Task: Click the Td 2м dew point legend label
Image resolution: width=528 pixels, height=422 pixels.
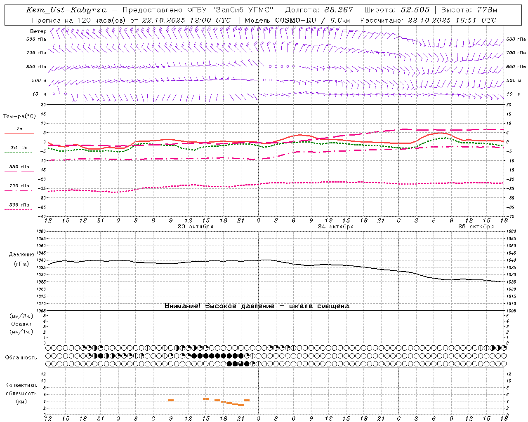Action: (x=19, y=148)
